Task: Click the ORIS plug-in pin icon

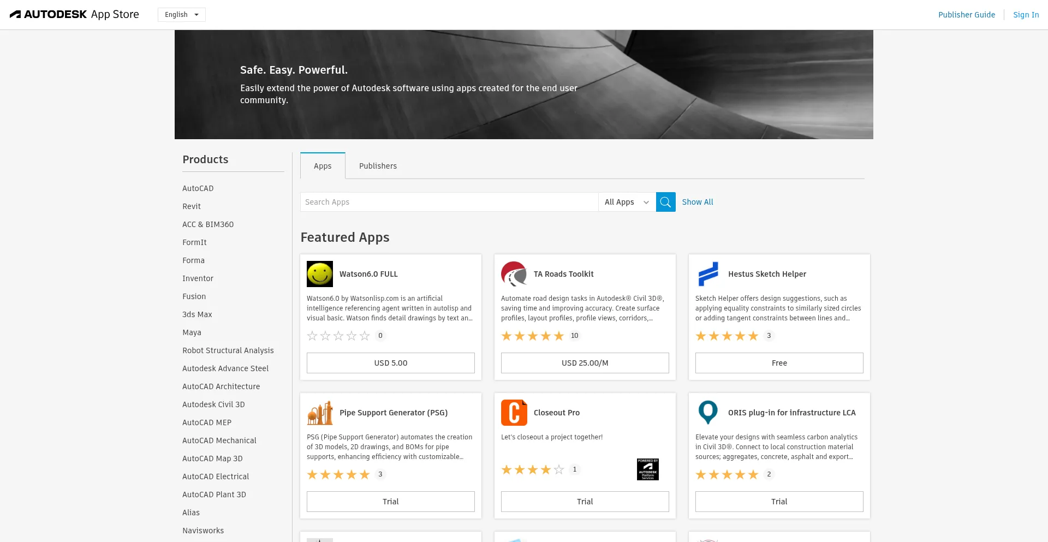Action: point(708,413)
